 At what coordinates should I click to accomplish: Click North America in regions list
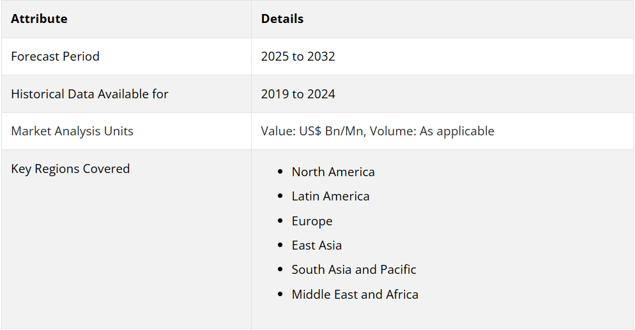pos(333,172)
